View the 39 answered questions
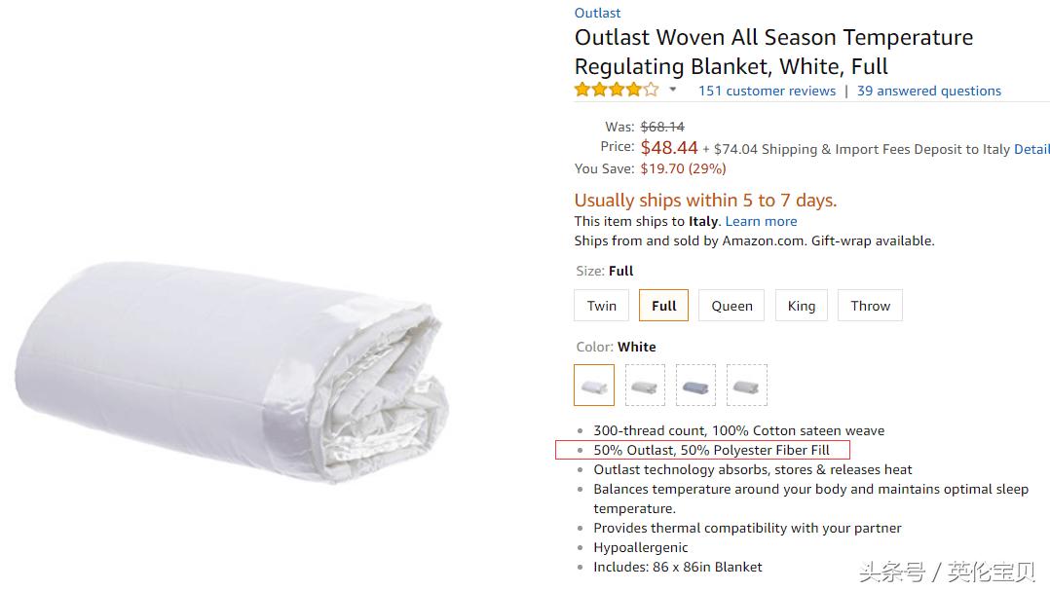Image resolution: width=1050 pixels, height=591 pixels. (928, 91)
